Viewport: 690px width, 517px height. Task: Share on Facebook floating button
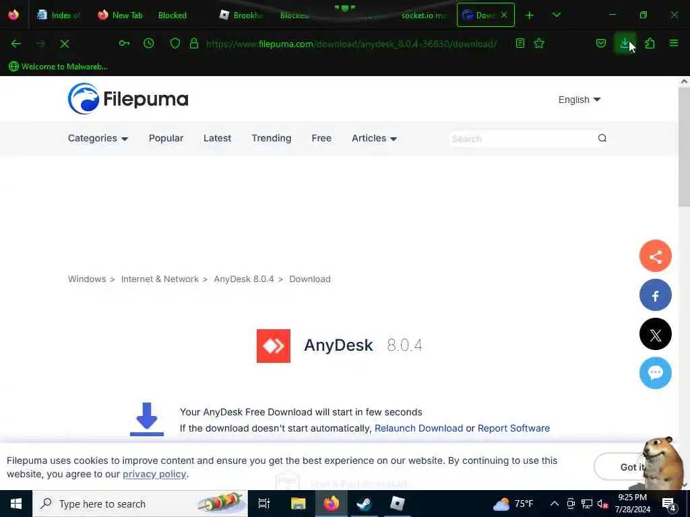[x=655, y=295]
